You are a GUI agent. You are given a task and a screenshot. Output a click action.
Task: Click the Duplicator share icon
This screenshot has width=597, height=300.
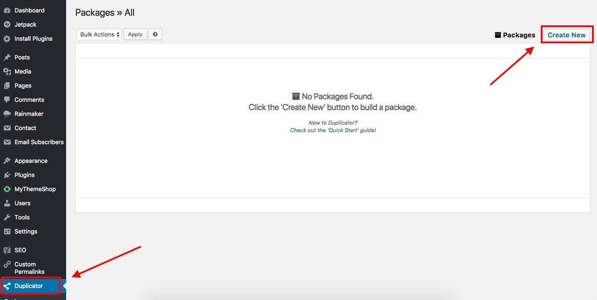(7, 286)
